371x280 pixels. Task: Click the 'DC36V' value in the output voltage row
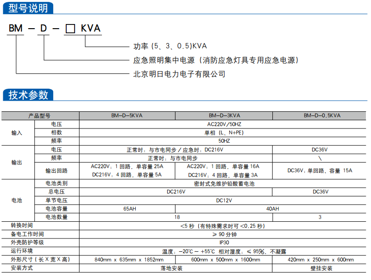coord(320,150)
